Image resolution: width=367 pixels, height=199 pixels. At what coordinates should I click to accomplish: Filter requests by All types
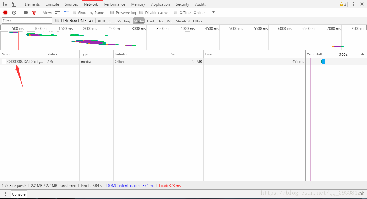coord(91,21)
